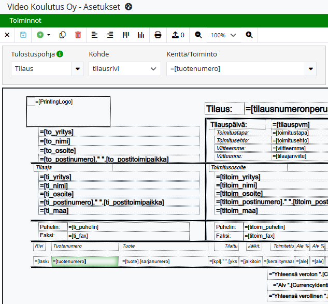Click the close X icon in toolbar

coord(7,35)
